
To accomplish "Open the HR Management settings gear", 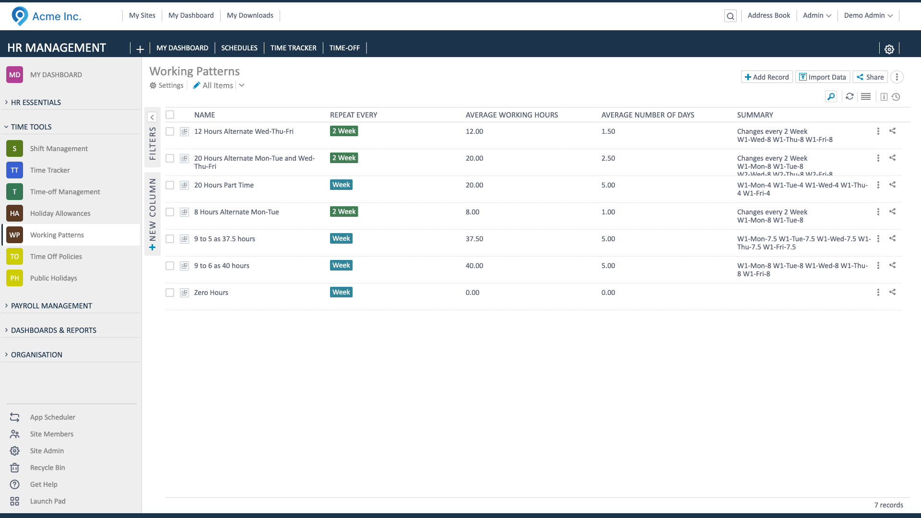I will tap(889, 49).
